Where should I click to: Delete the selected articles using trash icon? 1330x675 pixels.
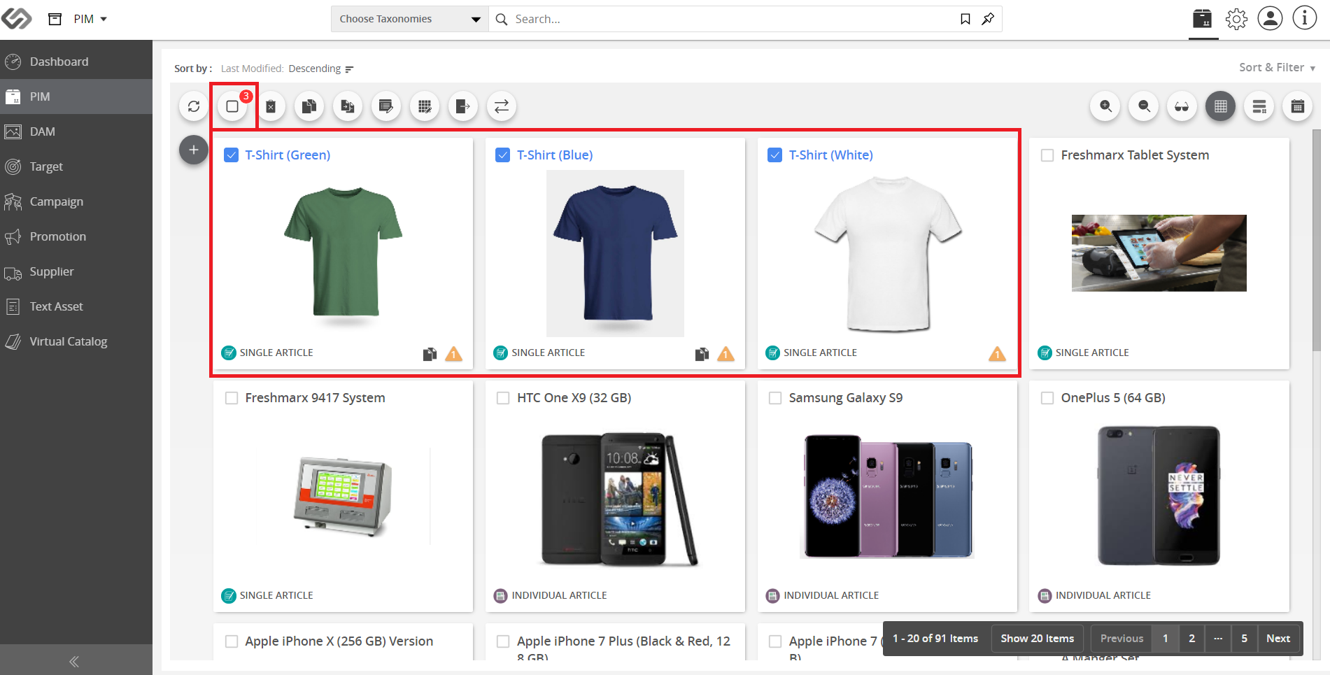point(271,106)
